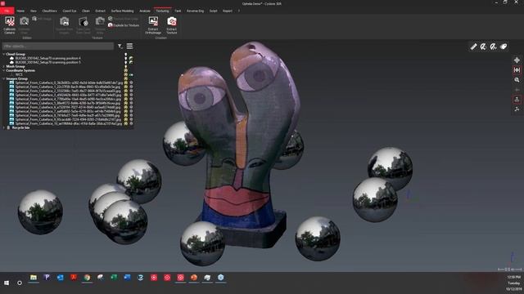Toggle gray circle for Spherical_From_Cubeface_3
The width and height of the screenshot is (524, 294).
click(x=131, y=95)
